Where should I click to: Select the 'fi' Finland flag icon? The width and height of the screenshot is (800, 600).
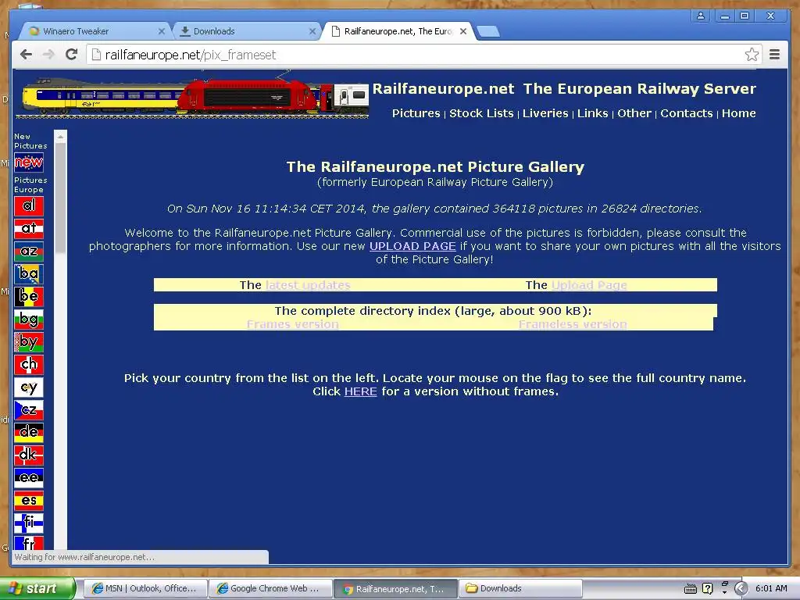(x=29, y=523)
